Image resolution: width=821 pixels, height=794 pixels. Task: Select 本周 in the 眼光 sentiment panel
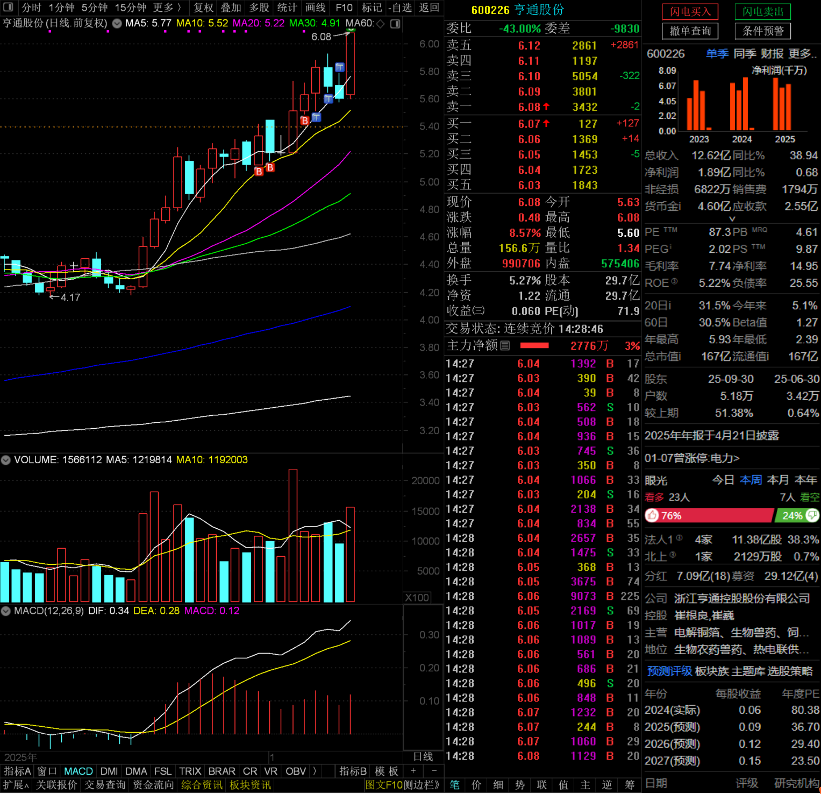pyautogui.click(x=751, y=480)
